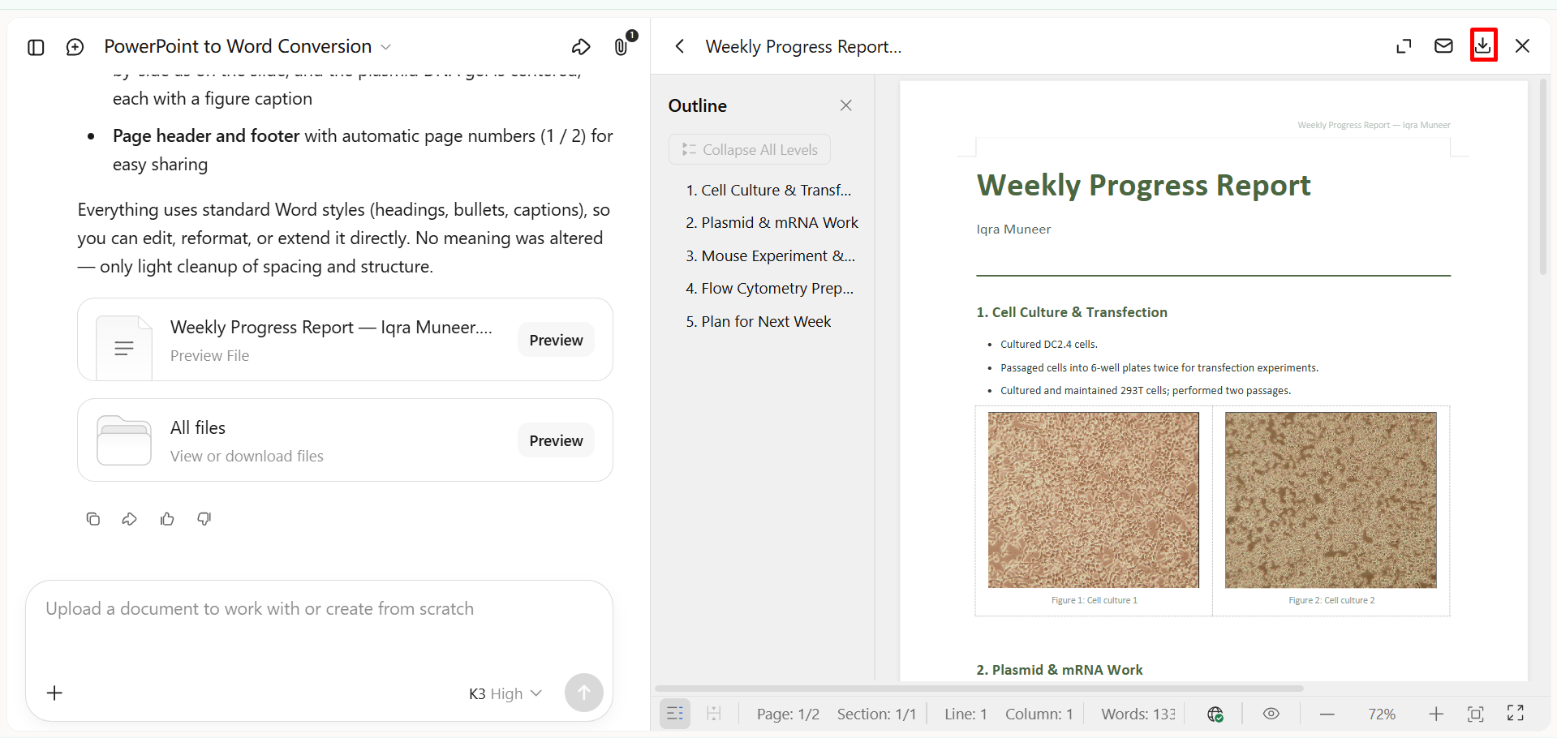This screenshot has height=738, width=1557.
Task: Jump to 4. Flow Cytometry Prep outline item
Action: click(769, 288)
